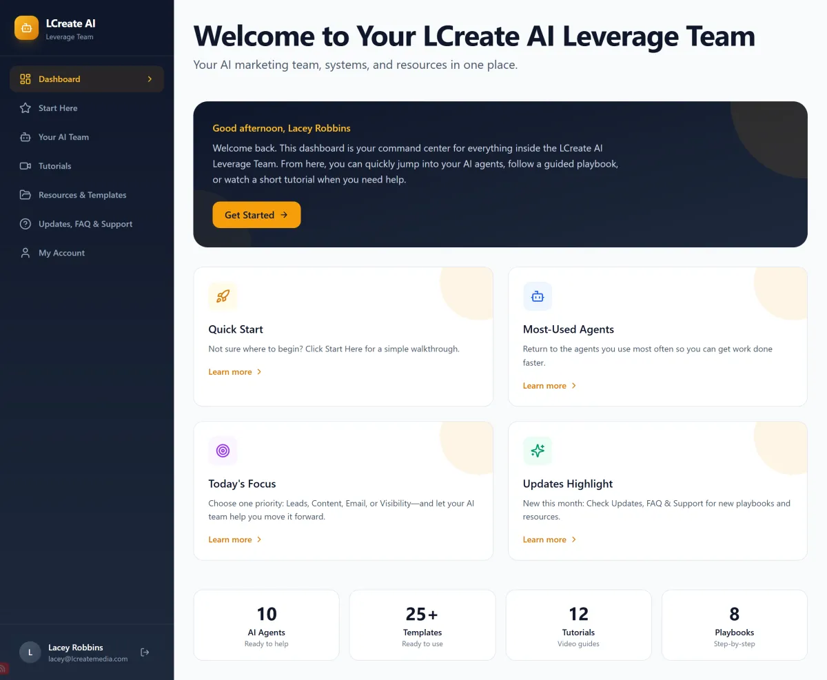Viewport: 827px width, 680px height.
Task: Click the user avatar with letter L
Action: [x=30, y=652]
